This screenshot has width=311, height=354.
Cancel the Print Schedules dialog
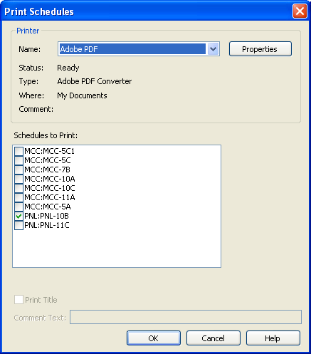pyautogui.click(x=214, y=338)
